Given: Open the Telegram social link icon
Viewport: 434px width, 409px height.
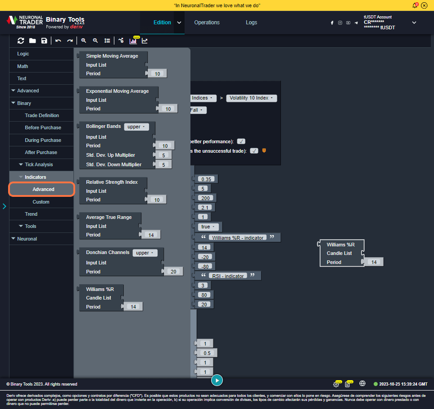Looking at the screenshot, I should pos(356,23).
